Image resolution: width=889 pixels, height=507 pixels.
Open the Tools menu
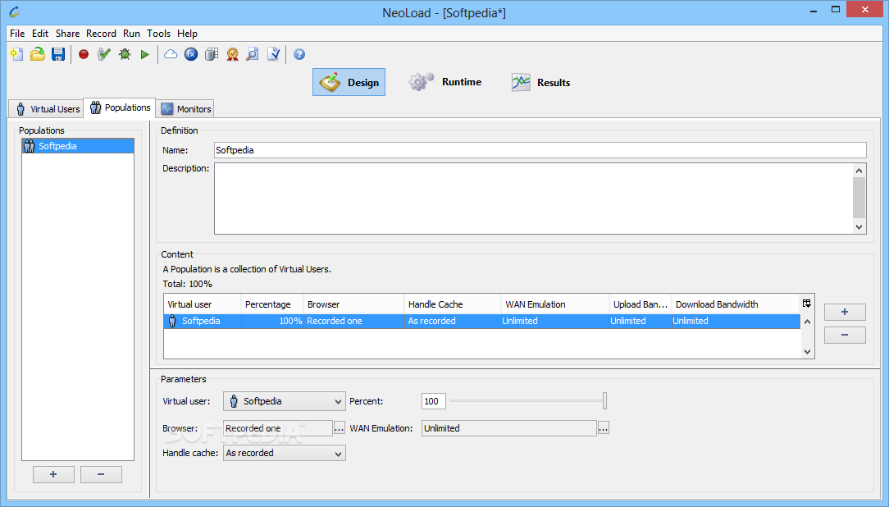click(159, 34)
